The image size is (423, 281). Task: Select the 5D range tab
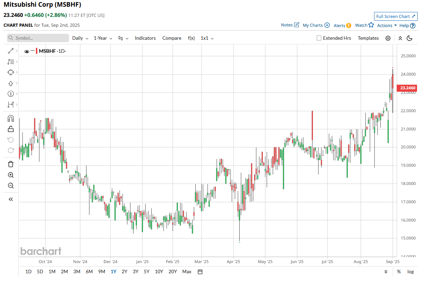tap(40, 272)
